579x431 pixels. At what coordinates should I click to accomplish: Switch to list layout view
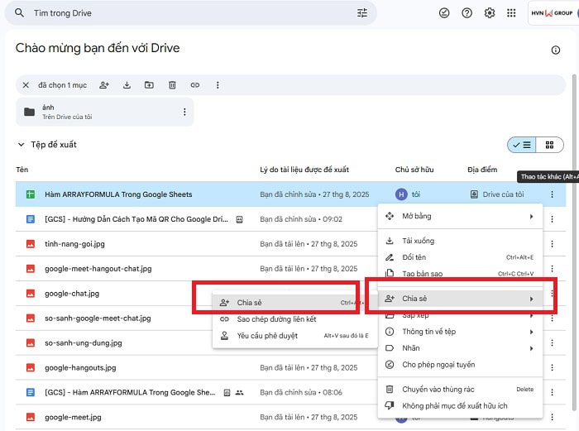click(x=522, y=145)
